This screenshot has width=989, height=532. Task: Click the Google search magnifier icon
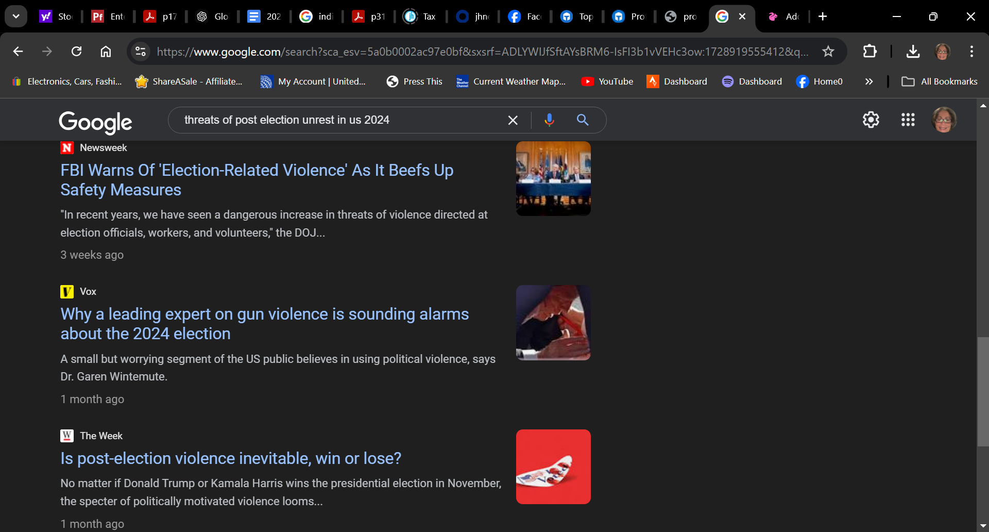583,120
